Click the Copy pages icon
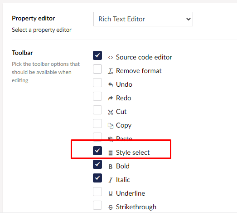The image size is (237, 217). [111, 126]
